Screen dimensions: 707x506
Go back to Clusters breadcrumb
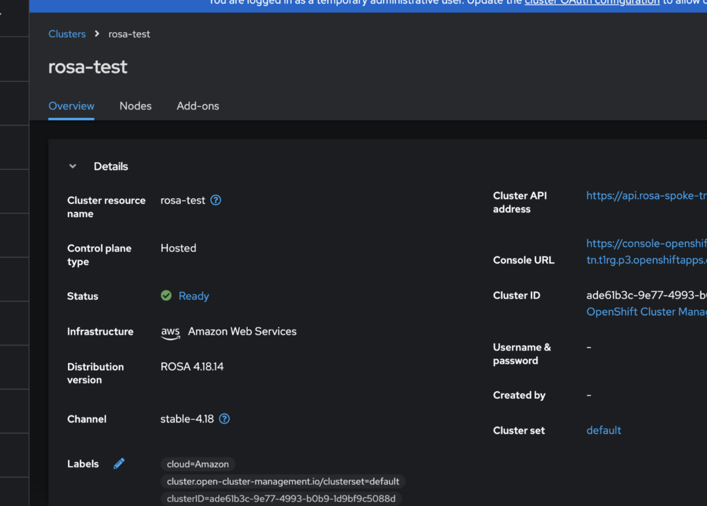pyautogui.click(x=67, y=34)
